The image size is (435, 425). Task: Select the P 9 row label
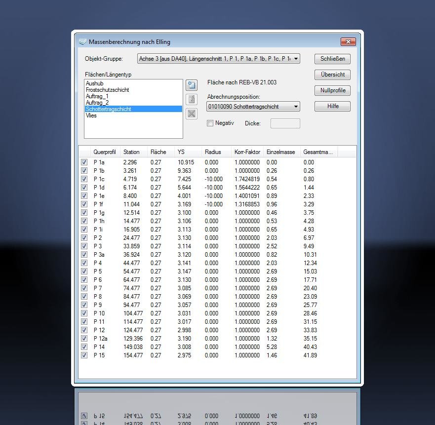[x=98, y=305]
